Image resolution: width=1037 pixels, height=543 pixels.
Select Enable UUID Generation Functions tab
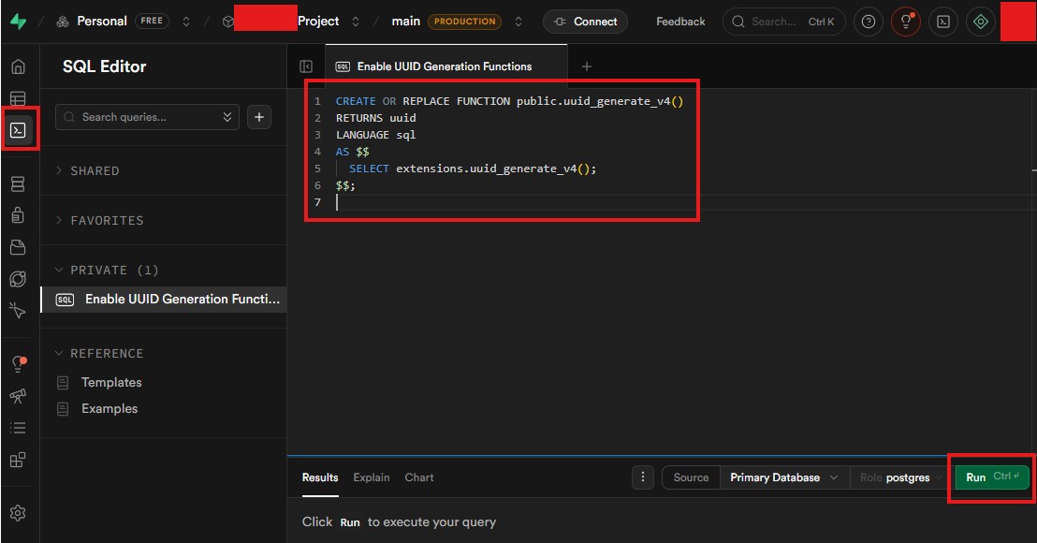[445, 66]
